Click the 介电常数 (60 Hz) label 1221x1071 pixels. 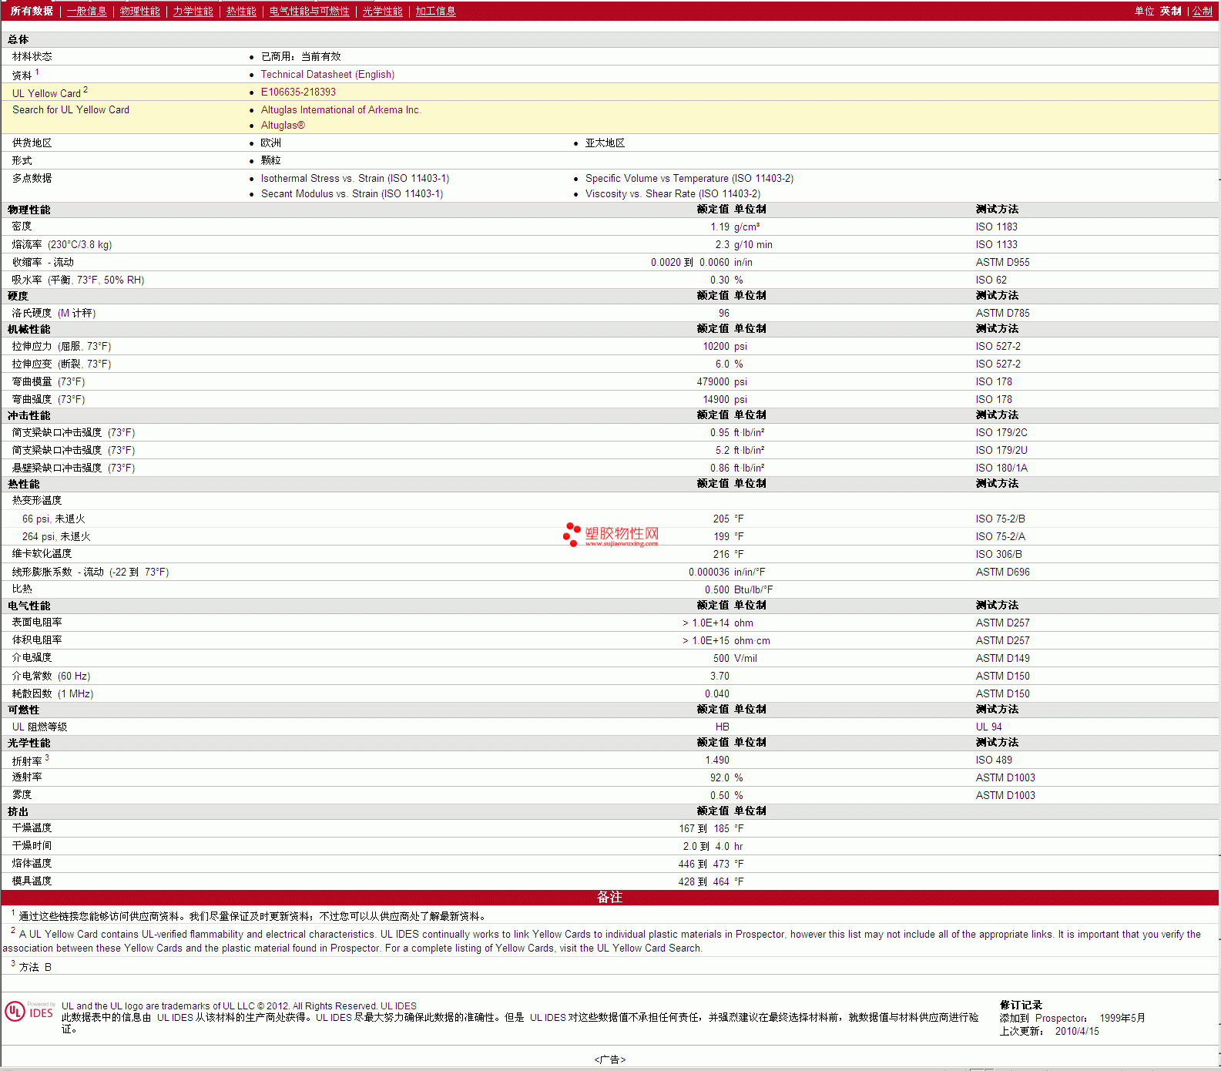tap(51, 676)
